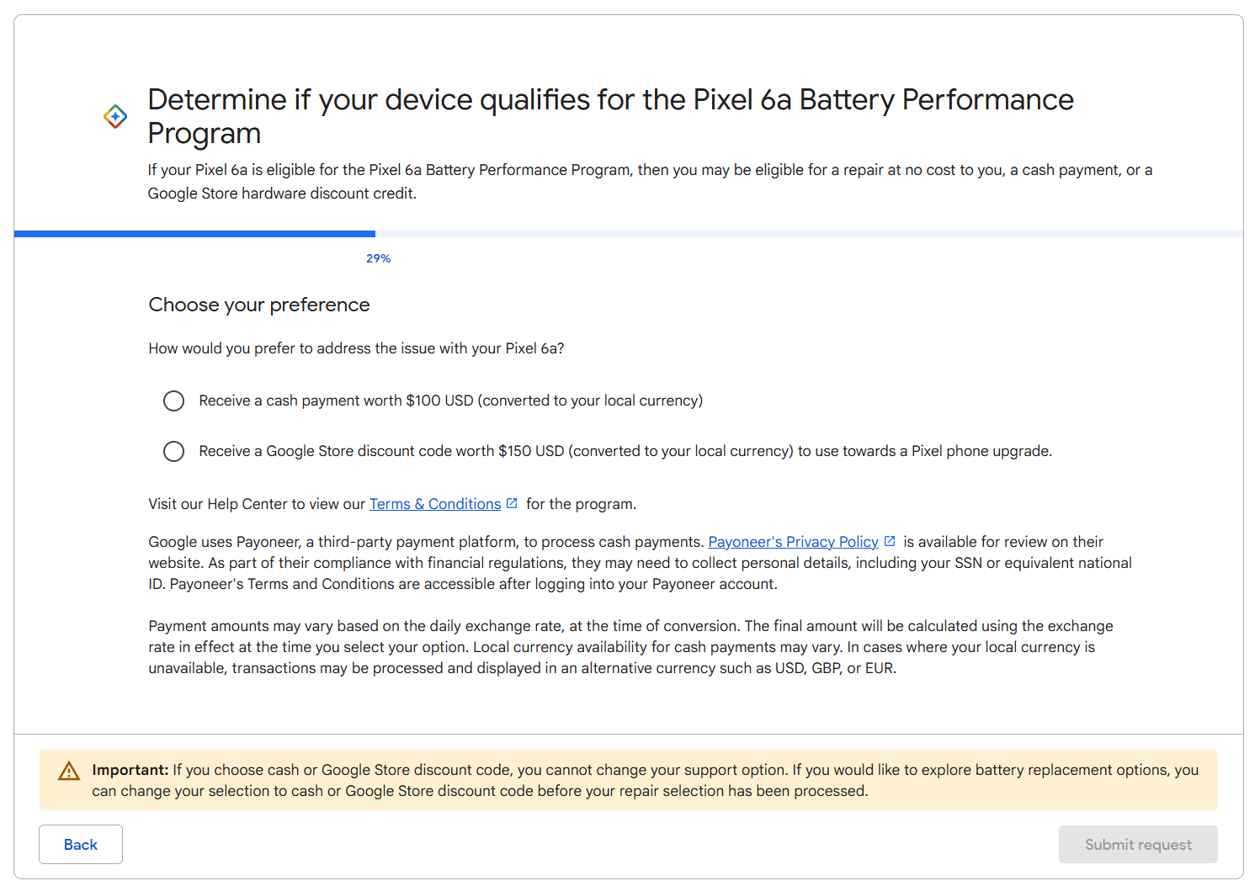The height and width of the screenshot is (886, 1260).
Task: Click the Submit request button
Action: [1137, 844]
